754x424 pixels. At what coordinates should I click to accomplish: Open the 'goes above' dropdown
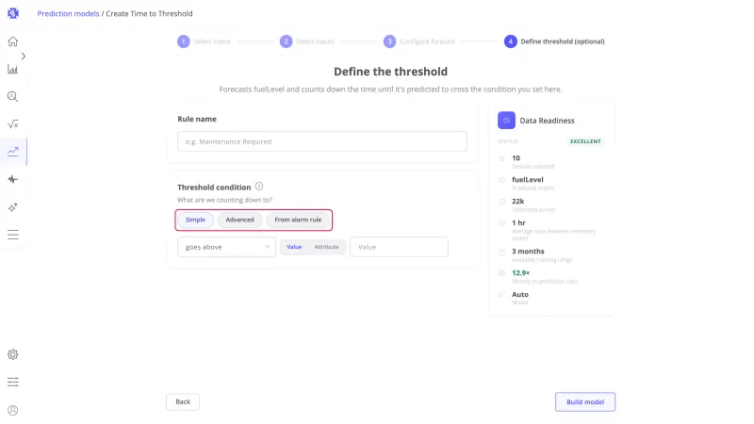point(226,247)
